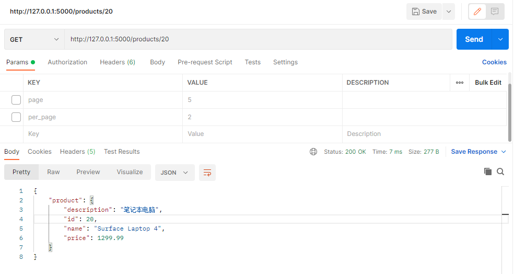514x274 pixels.
Task: Click the per_page key cell
Action: click(x=103, y=117)
